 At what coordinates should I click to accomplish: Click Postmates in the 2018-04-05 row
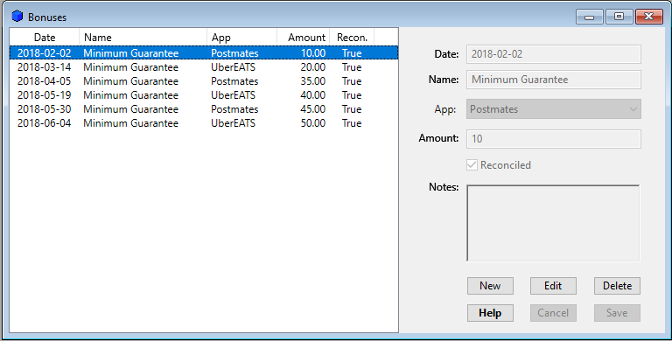point(234,81)
